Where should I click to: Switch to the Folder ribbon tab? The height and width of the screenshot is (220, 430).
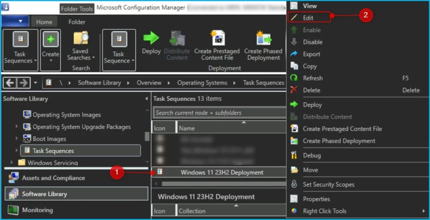tap(77, 22)
